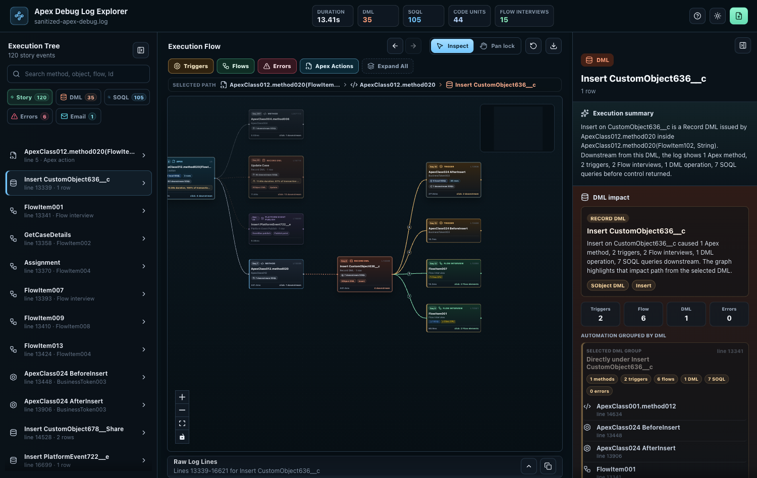Toggle the Flows filter
Screen dimensions: 757x478
(x=236, y=66)
